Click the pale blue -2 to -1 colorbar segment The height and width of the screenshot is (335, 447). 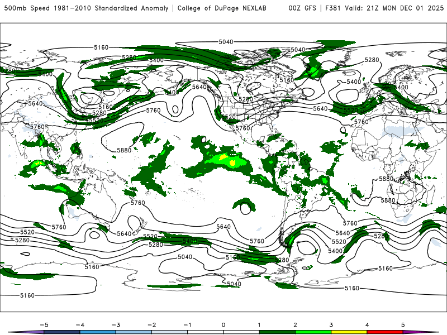170,332
